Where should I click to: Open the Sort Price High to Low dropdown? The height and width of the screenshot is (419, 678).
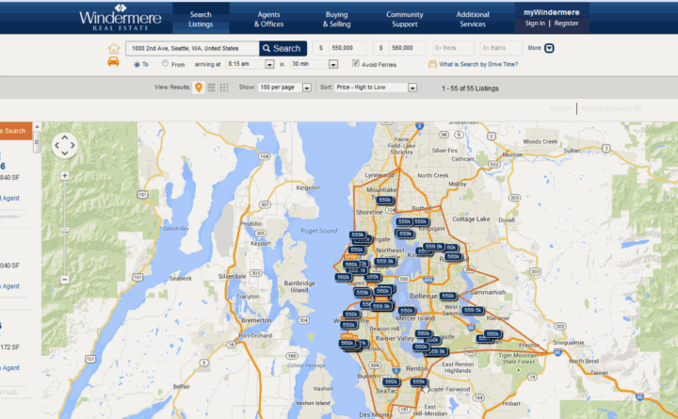coord(412,88)
